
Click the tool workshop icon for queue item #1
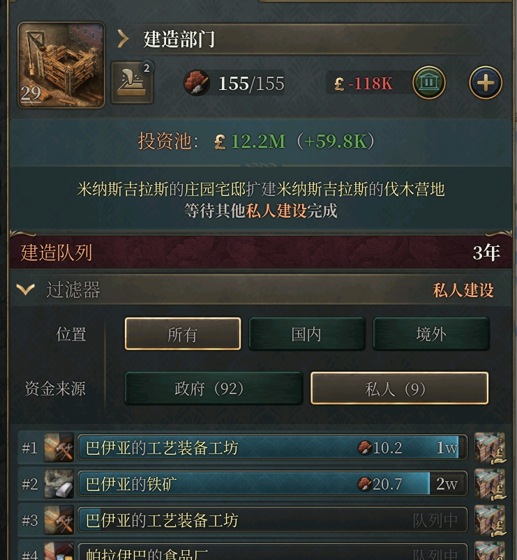tap(59, 448)
